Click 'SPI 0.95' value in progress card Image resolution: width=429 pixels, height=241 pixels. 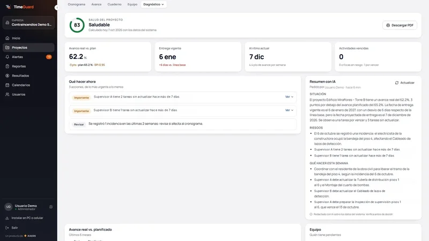[x=100, y=65]
